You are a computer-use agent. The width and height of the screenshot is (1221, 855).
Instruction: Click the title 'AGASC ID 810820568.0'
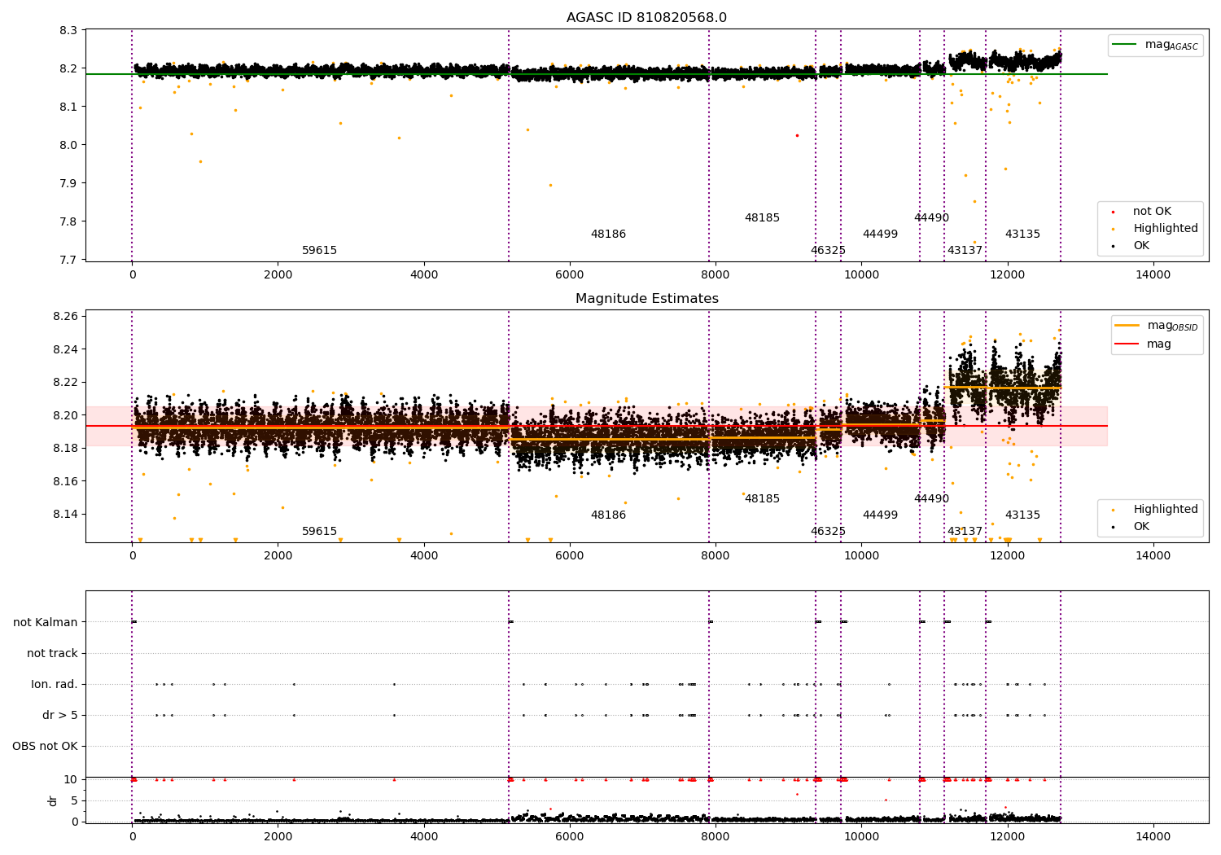[x=646, y=17]
